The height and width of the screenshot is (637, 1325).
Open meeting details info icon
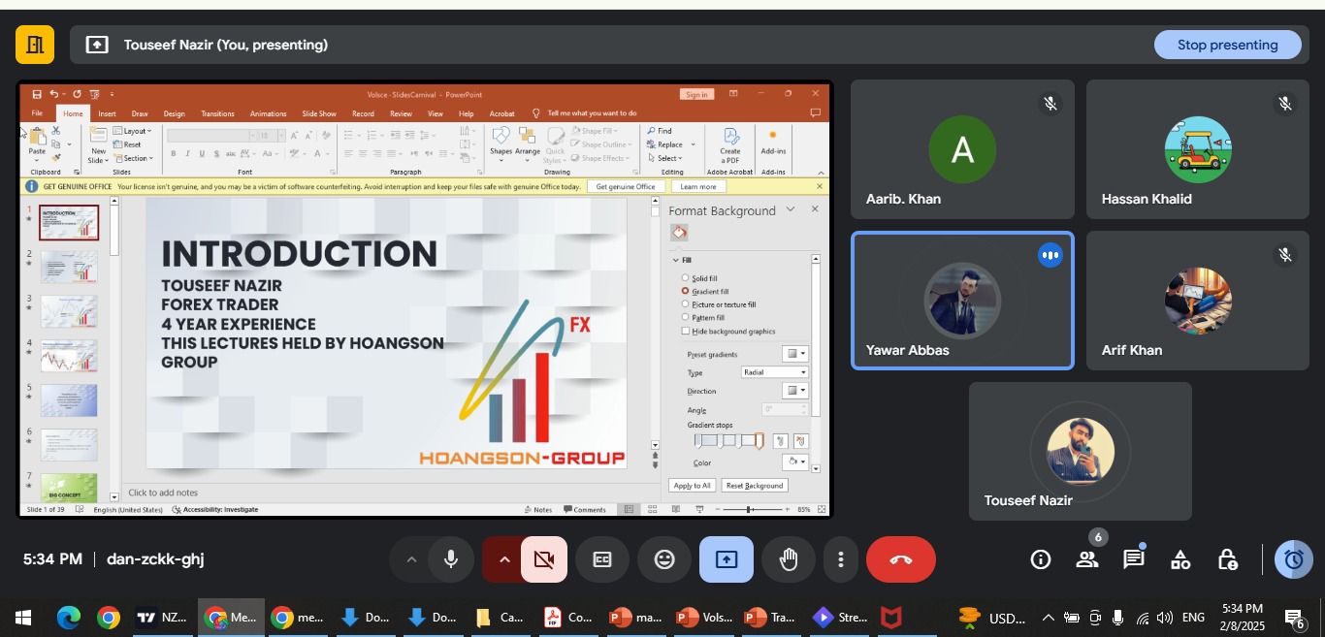point(1041,559)
